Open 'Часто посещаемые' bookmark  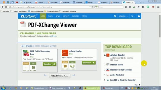pyautogui.click(x=36, y=11)
